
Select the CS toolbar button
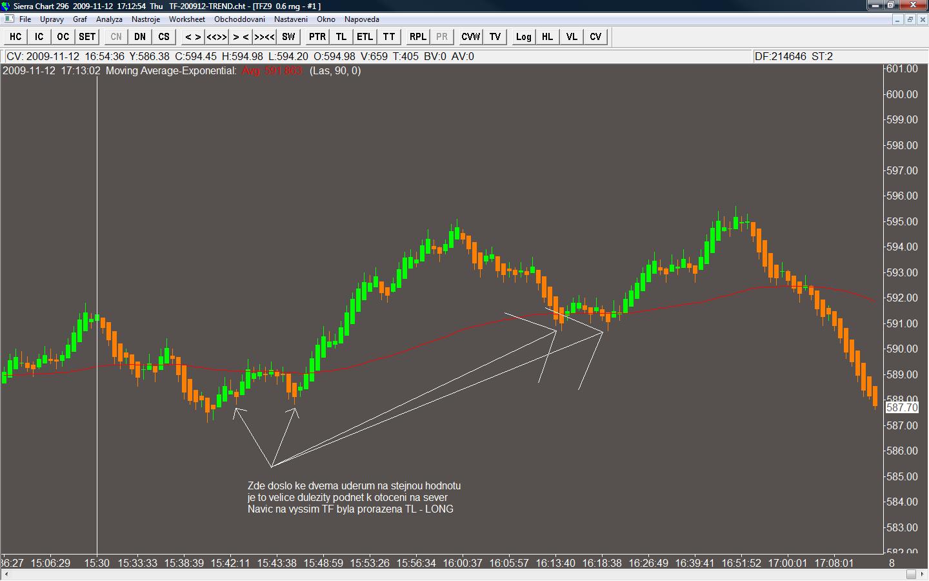[164, 37]
